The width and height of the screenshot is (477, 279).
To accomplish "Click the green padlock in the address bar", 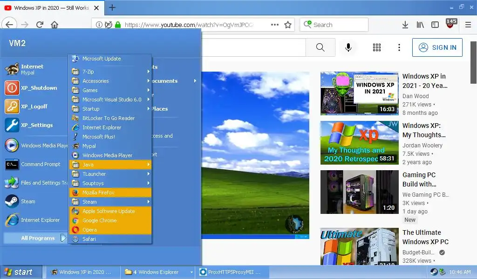I will 118,25.
